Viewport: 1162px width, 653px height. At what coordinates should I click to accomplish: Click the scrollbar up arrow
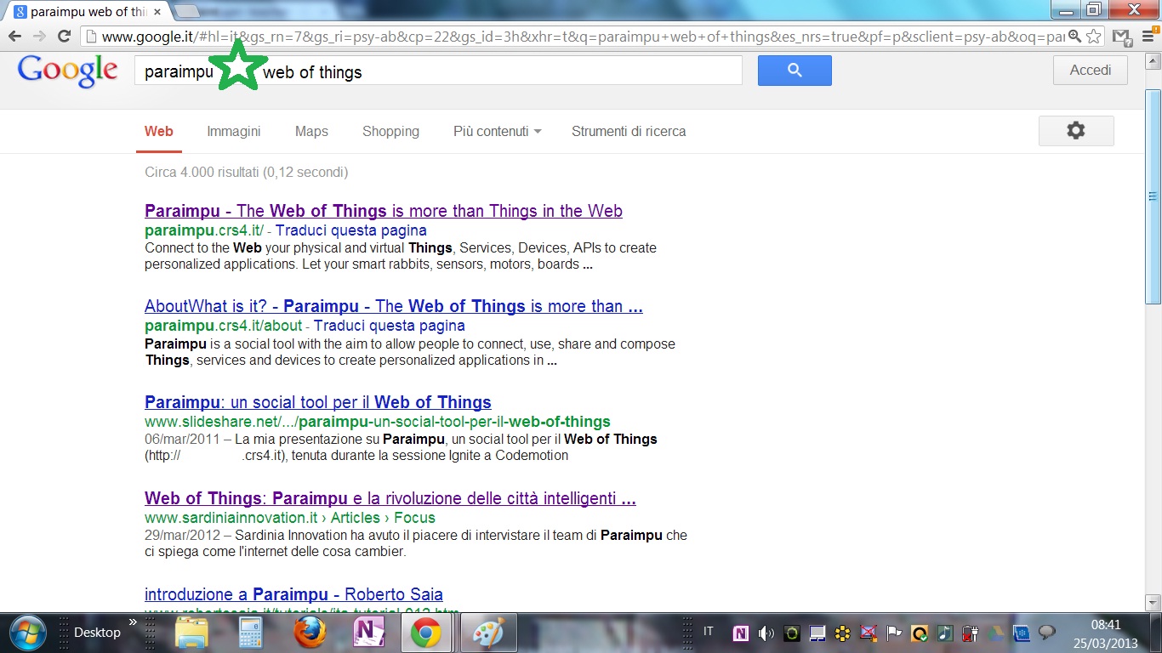click(x=1153, y=61)
